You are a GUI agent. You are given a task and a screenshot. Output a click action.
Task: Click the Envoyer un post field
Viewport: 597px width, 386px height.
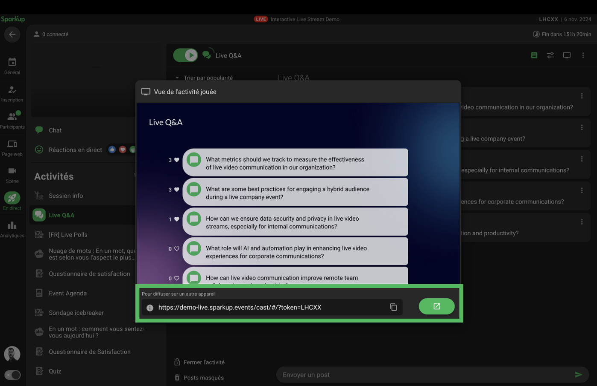pyautogui.click(x=425, y=375)
